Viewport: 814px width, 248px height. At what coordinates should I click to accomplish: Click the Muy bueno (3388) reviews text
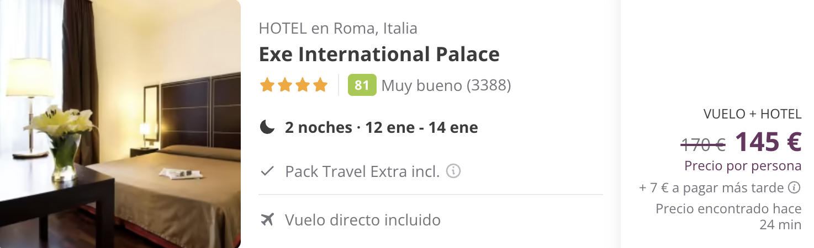point(446,85)
